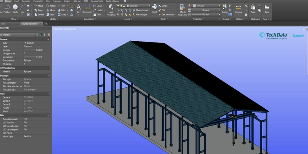Collapse the Misc section
308x154 pixels.
pyautogui.click(x=49, y=115)
